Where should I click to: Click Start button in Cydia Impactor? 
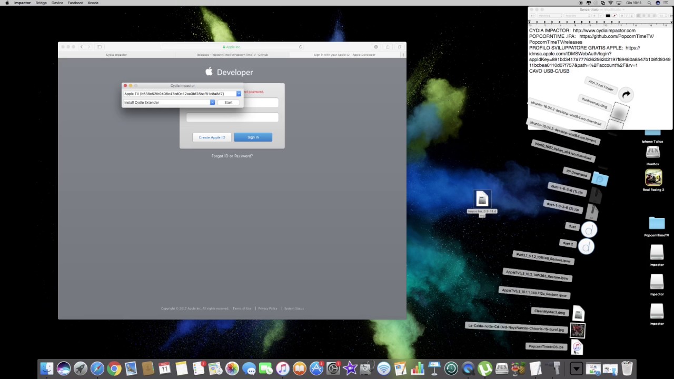tap(228, 102)
